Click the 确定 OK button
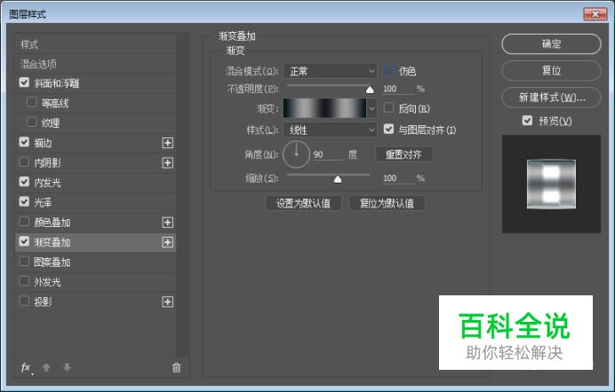615x392 pixels. coord(551,43)
